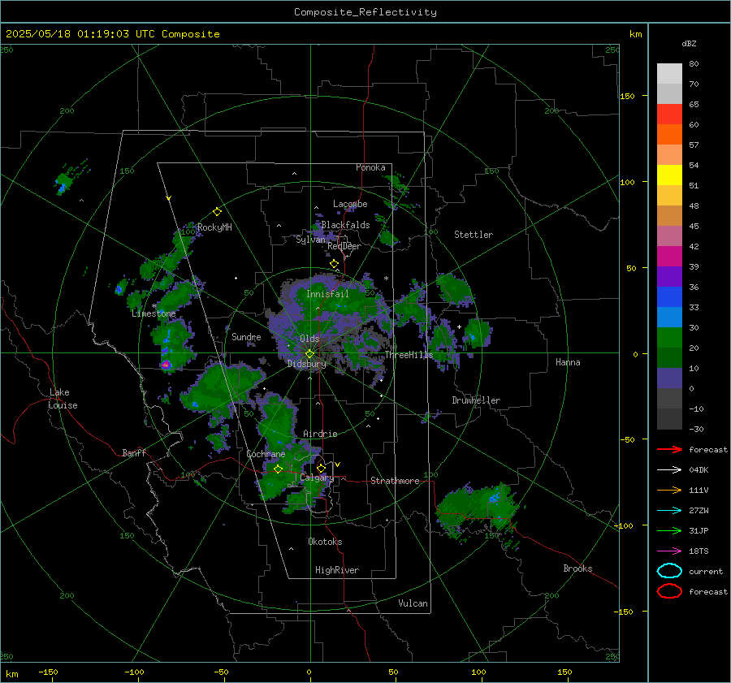Click the cyan current ellipse icon
The image size is (731, 683).
point(669,571)
